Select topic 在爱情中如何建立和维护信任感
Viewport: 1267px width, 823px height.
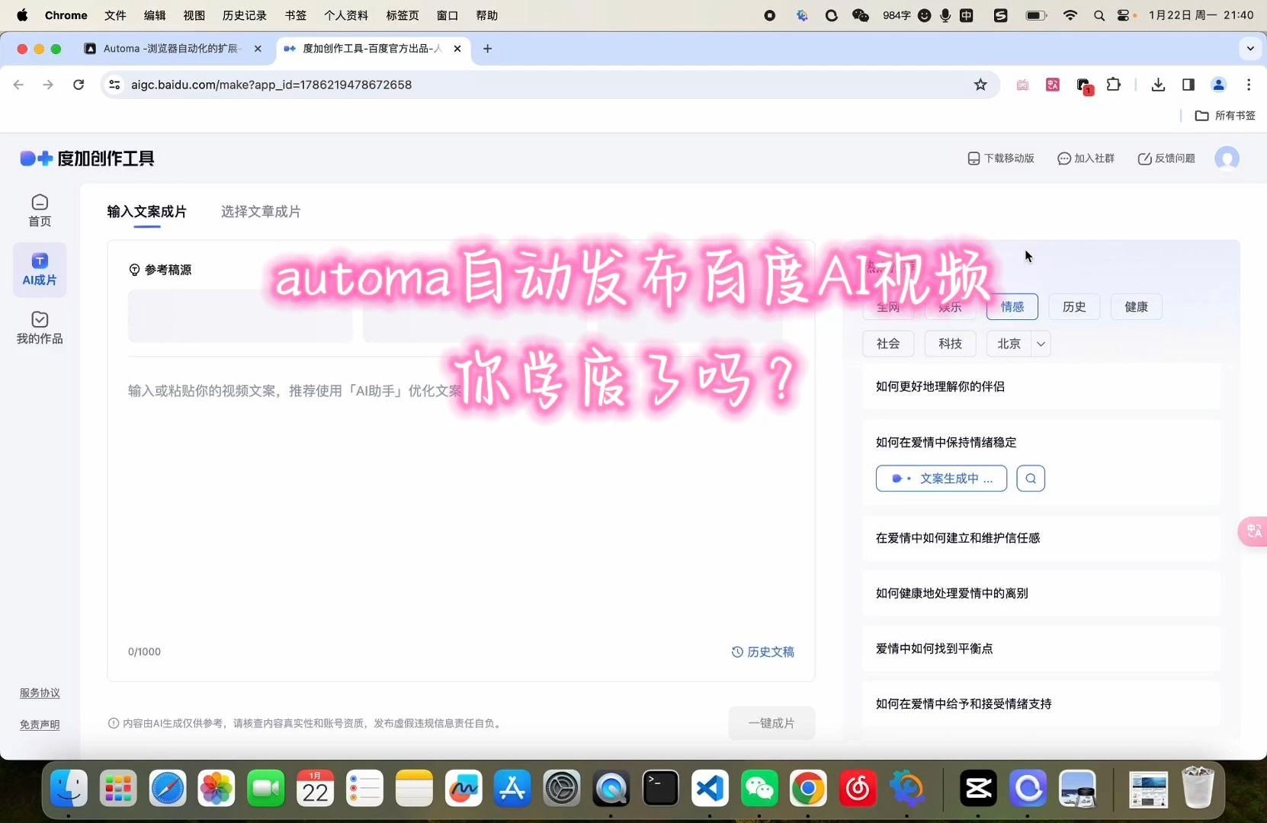1041,538
